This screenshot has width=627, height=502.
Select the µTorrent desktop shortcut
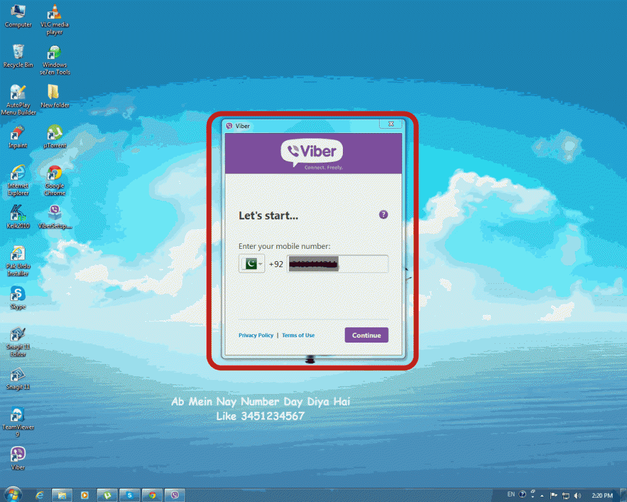(54, 137)
